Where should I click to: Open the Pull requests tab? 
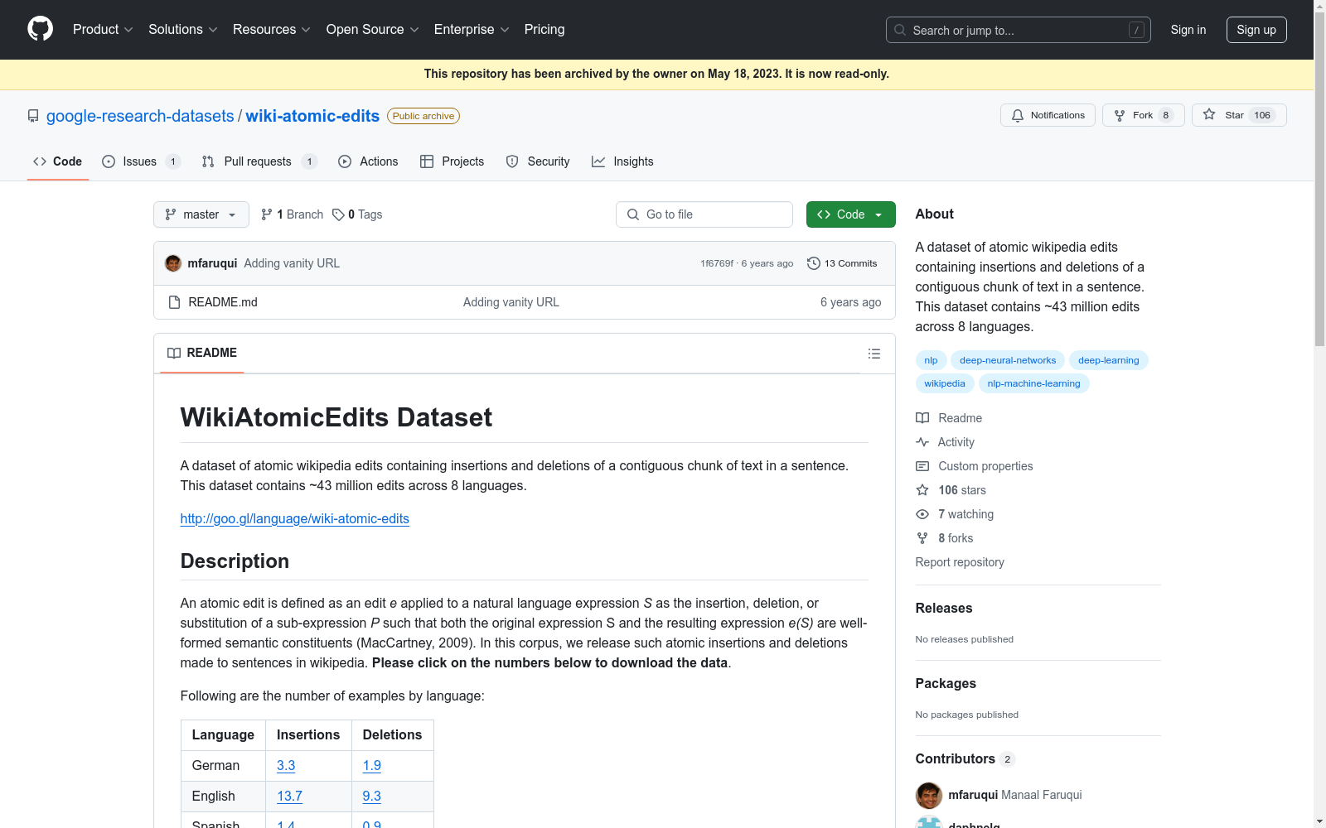click(259, 161)
